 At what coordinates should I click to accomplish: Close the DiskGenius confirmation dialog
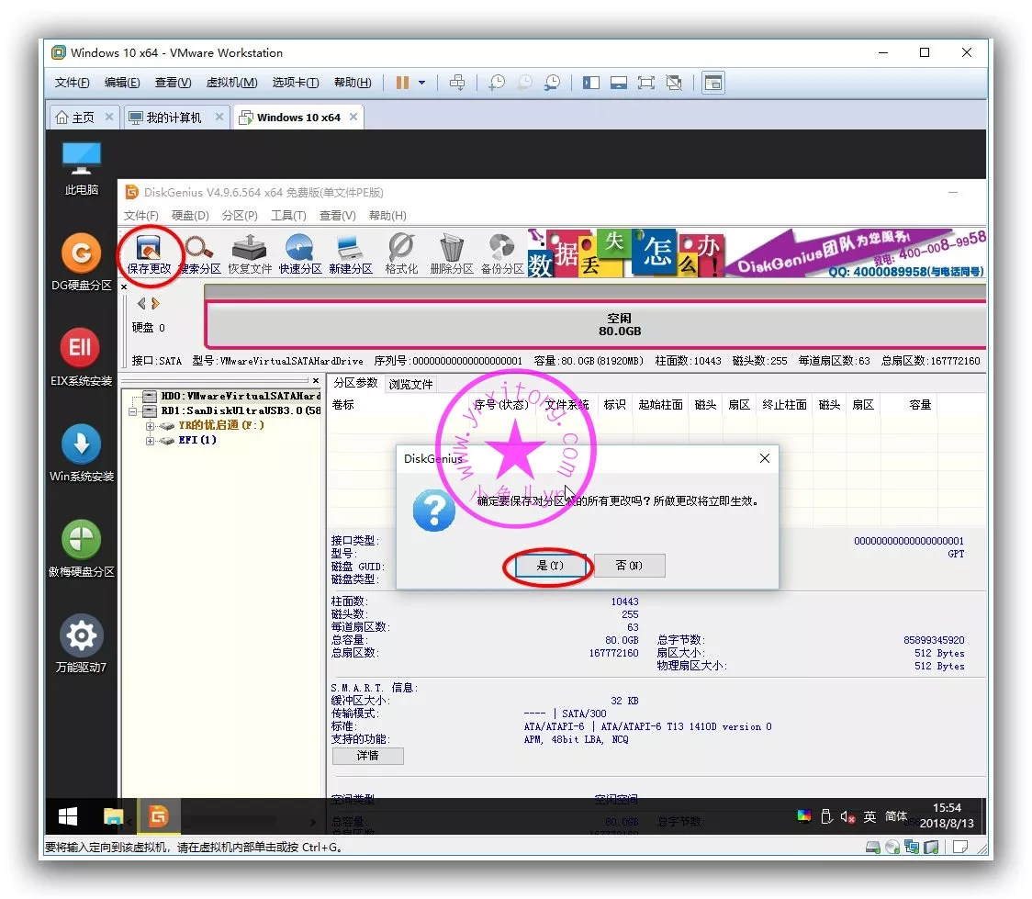[764, 458]
